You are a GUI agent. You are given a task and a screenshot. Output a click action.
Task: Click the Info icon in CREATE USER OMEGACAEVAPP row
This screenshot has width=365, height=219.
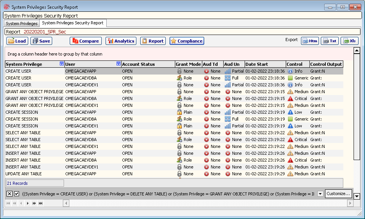tap(290, 71)
